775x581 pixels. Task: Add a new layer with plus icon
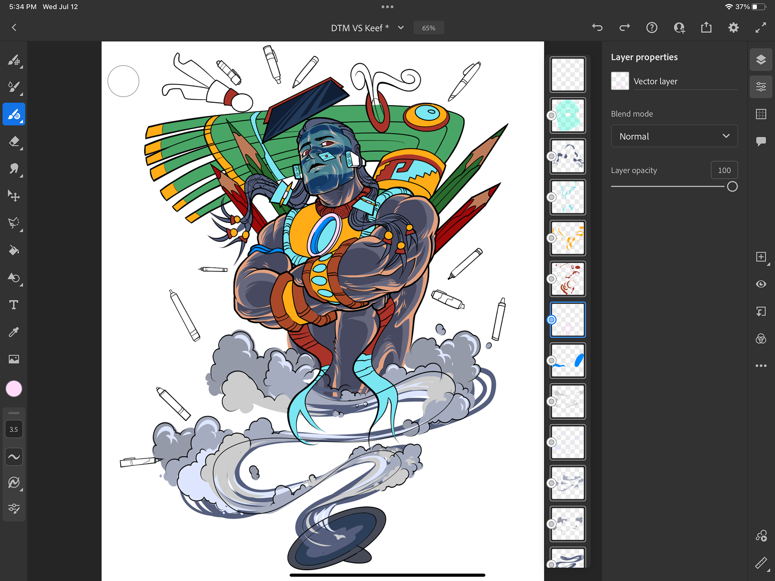tap(761, 257)
